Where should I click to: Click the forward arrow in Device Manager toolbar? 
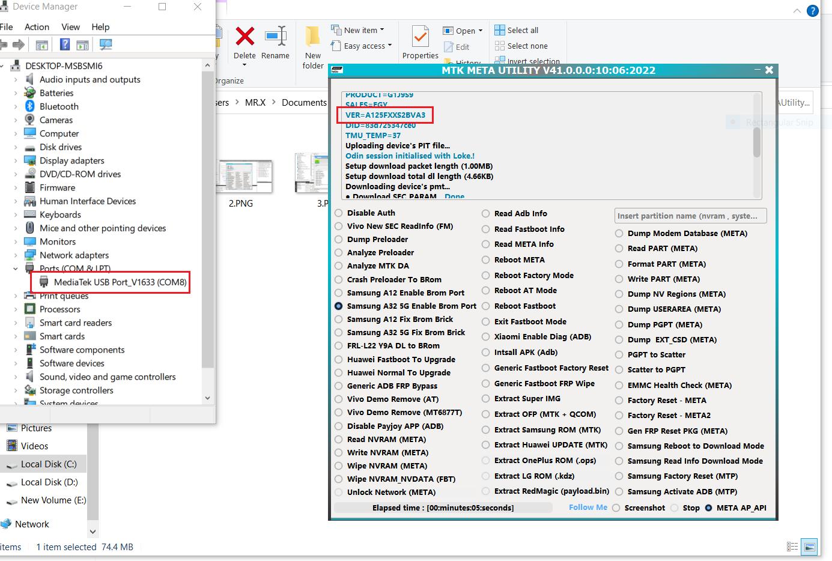[19, 44]
